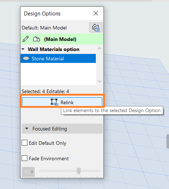Collapse the Wall Materials option group
This screenshot has width=169, height=189.
coord(23,49)
